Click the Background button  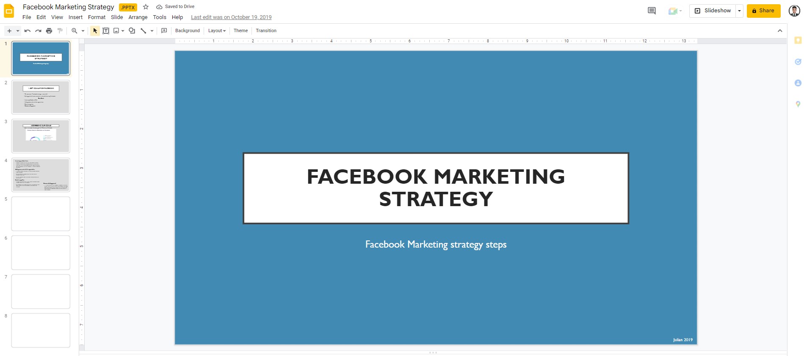point(188,31)
